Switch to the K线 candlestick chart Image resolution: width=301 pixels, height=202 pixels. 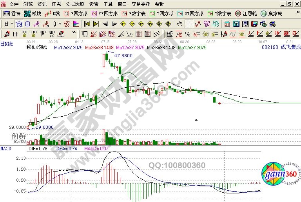pos(53,13)
